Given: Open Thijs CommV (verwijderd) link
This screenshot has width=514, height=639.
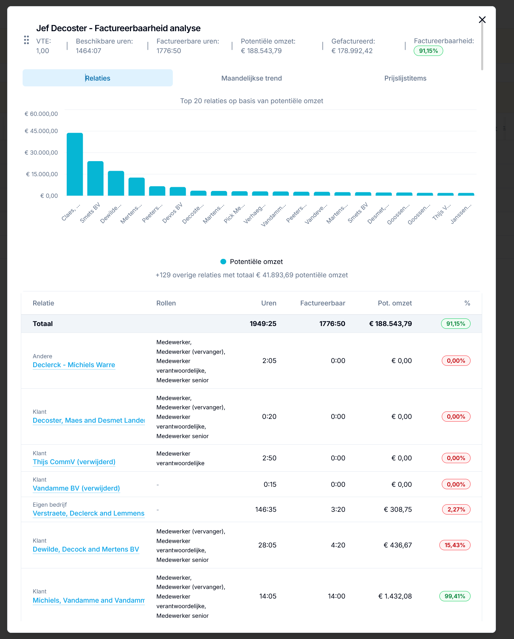Looking at the screenshot, I should coord(74,462).
